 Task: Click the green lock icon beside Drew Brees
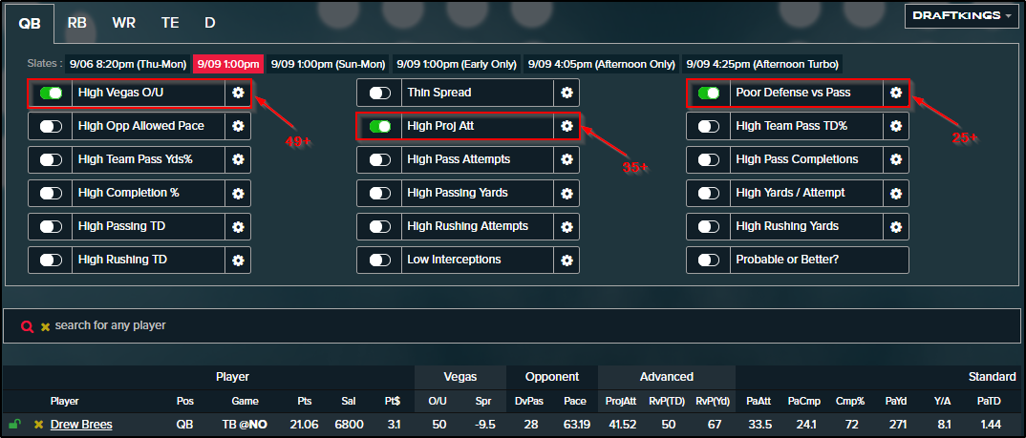[15, 425]
